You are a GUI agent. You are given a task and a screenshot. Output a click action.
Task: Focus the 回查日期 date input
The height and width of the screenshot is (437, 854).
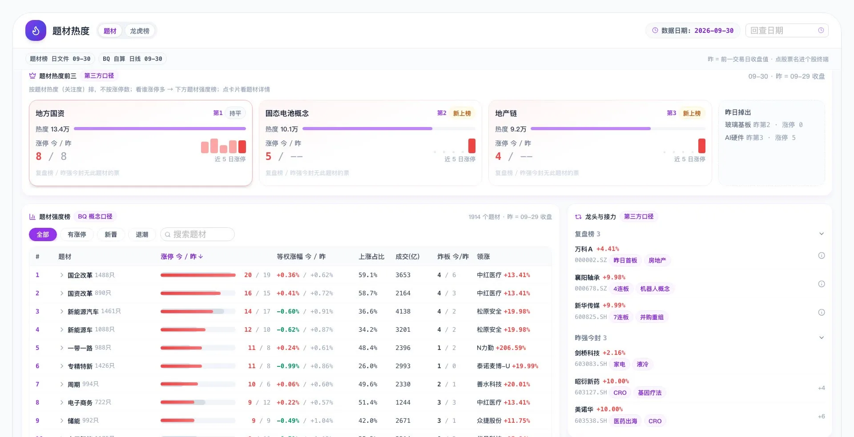pos(787,31)
